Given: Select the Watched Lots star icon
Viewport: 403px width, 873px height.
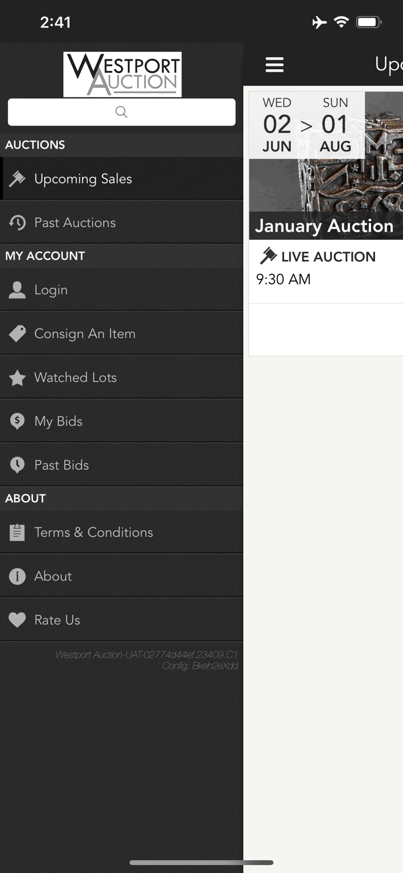Looking at the screenshot, I should (x=17, y=377).
